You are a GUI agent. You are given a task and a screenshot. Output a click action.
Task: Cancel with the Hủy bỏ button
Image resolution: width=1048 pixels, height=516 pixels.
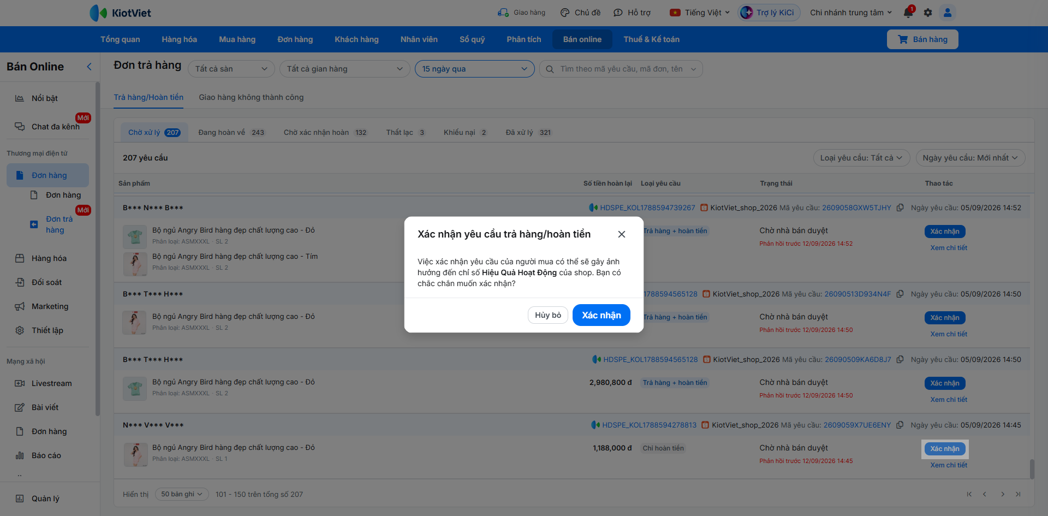(548, 315)
